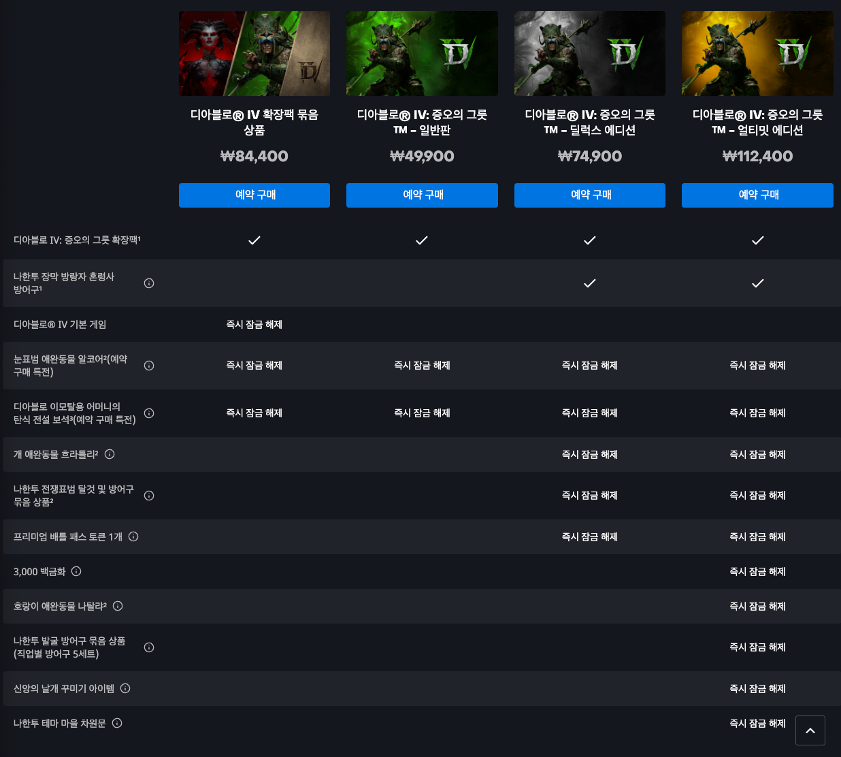Click the ₩112,400 price
Viewport: 841px width, 757px height.
[x=757, y=157]
